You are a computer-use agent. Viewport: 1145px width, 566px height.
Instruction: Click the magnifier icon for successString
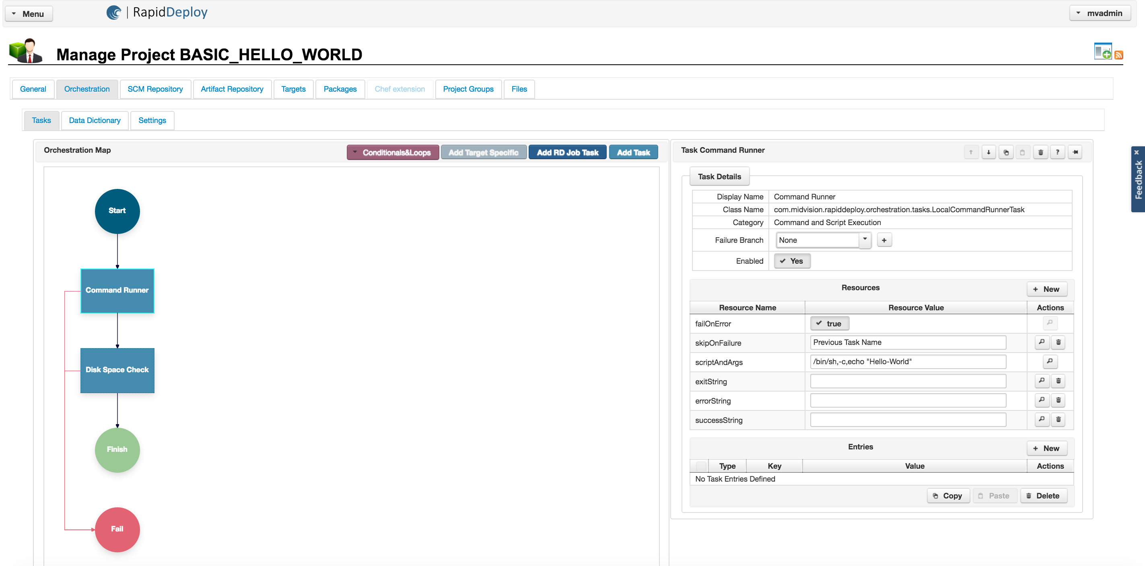point(1042,419)
